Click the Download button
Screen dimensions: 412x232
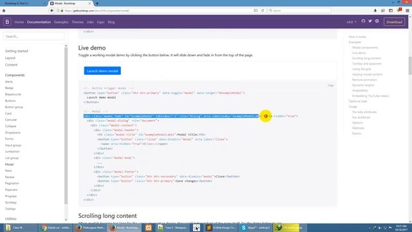tap(394, 22)
